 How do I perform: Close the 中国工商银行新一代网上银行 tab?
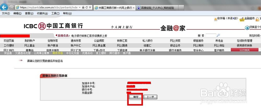point(133,8)
